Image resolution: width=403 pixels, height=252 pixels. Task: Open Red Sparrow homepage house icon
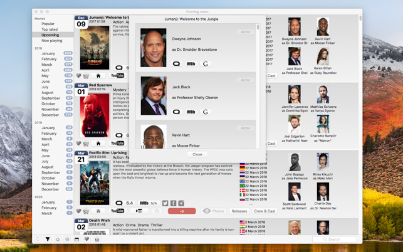coord(98,143)
